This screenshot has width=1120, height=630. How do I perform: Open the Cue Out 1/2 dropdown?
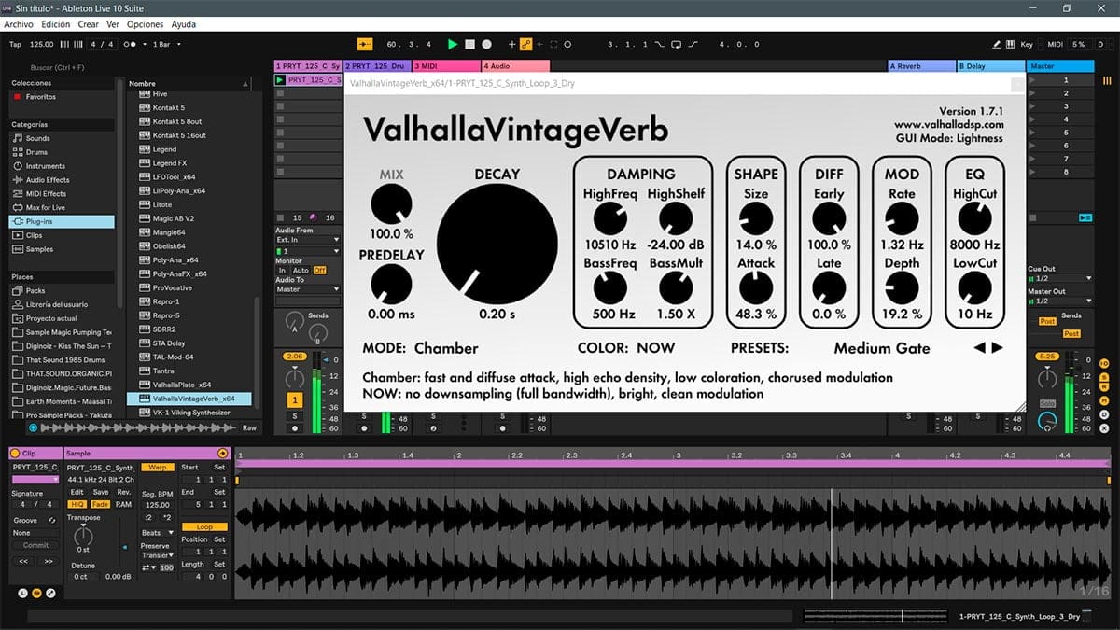point(1060,278)
